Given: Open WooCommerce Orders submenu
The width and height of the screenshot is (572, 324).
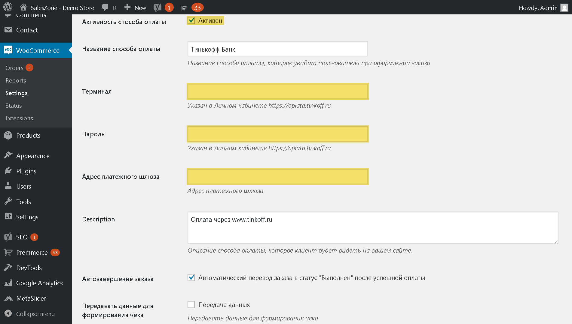Looking at the screenshot, I should (x=14, y=68).
